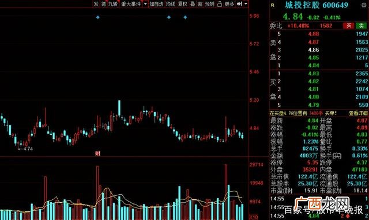Image resolution: width=369 pixels, height=220 pixels.
Task: Click 查看详细 to view details
Action: (358, 113)
